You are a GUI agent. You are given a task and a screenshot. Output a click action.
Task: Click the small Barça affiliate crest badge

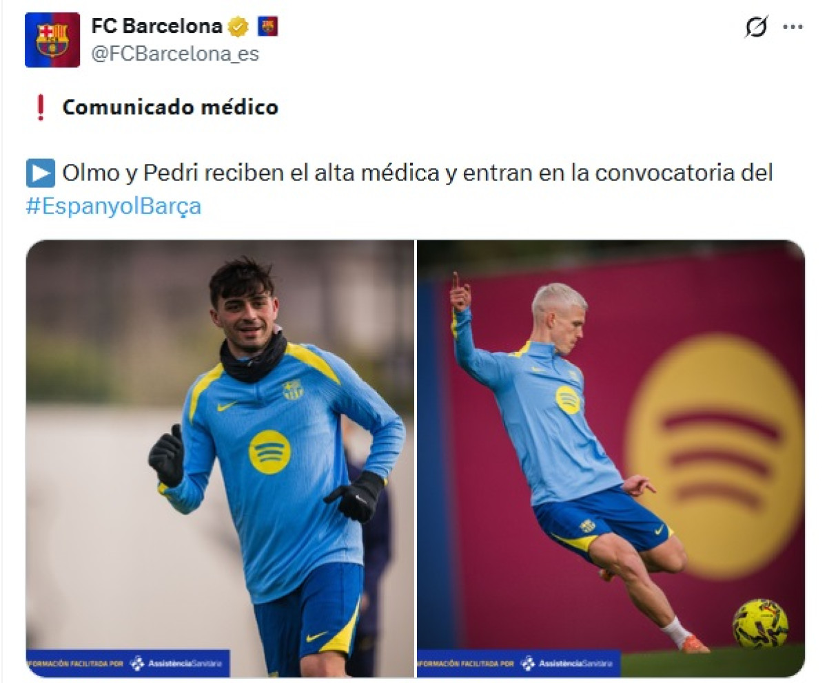pyautogui.click(x=267, y=27)
